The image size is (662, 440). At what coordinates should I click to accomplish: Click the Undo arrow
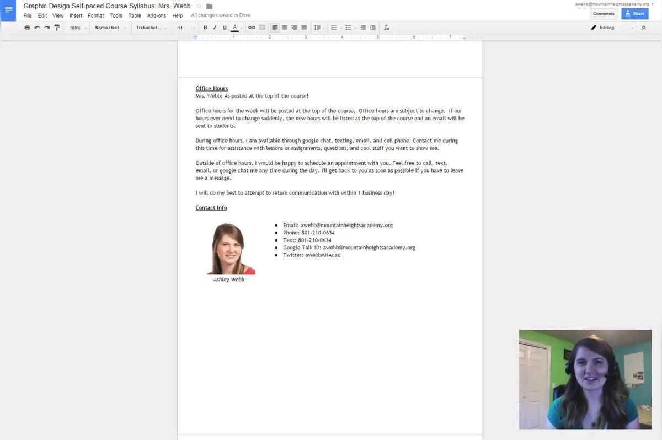click(37, 28)
